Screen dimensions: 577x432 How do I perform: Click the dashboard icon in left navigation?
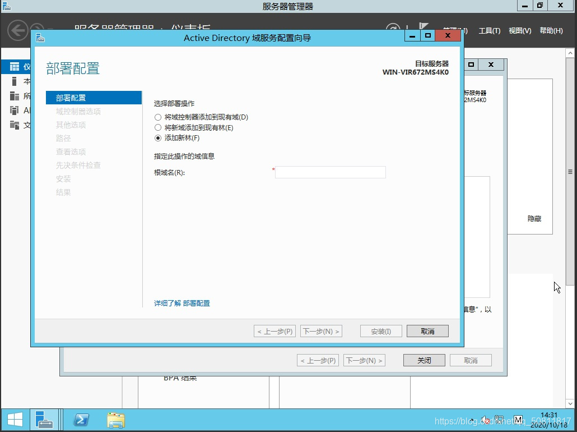click(x=15, y=67)
